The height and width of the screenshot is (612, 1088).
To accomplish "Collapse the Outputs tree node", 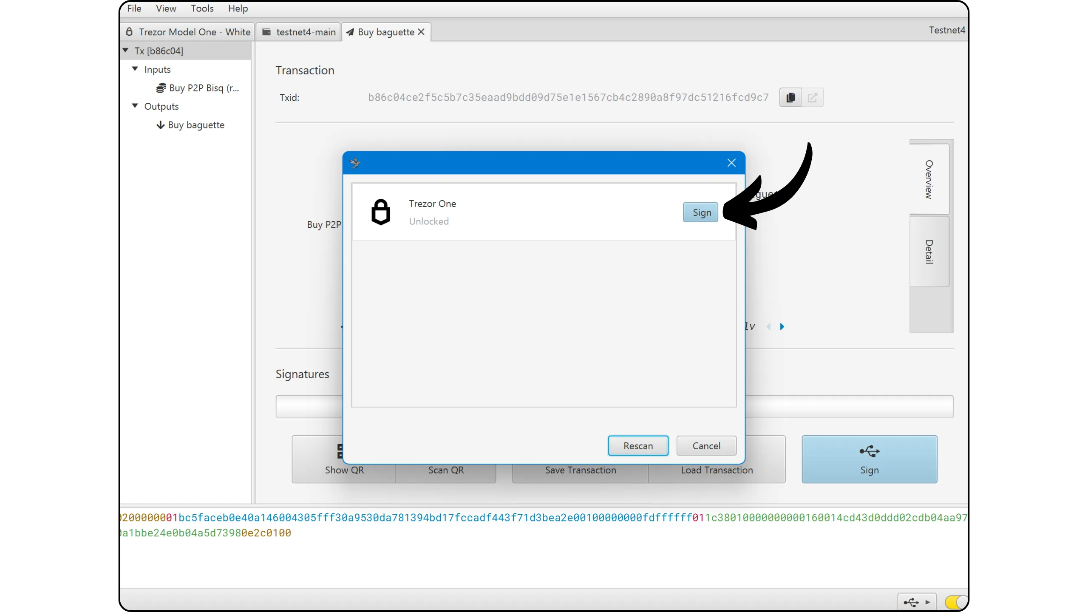I will [135, 106].
